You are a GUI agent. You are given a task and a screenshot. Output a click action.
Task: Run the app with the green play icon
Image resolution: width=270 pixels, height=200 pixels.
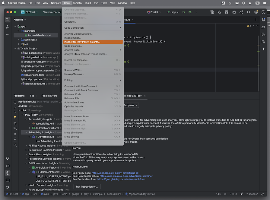pos(183,12)
